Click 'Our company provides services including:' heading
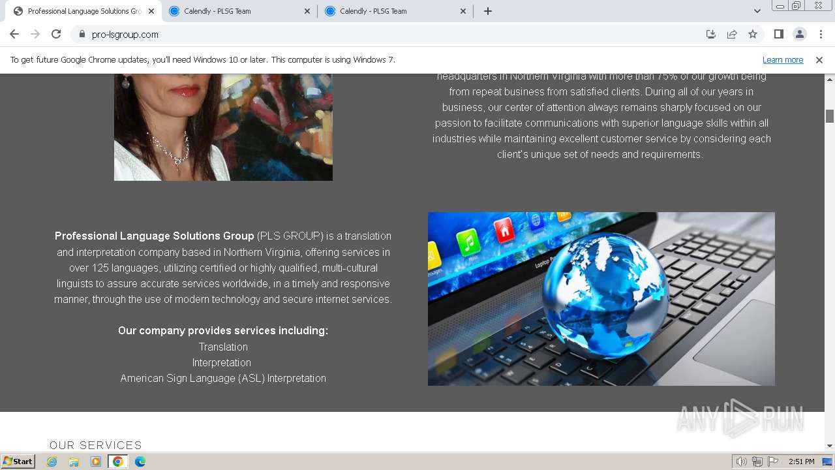Viewport: 835px width, 470px height. pyautogui.click(x=223, y=330)
